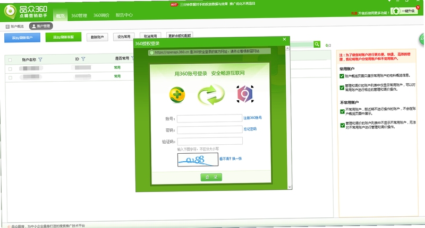
Task: Click the 品众360 logo icon
Action: [x=10, y=12]
